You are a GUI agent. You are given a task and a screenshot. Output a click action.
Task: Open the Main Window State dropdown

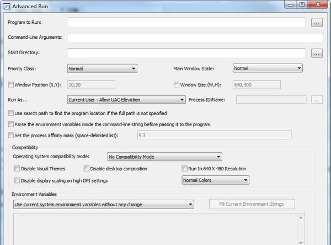click(x=268, y=68)
